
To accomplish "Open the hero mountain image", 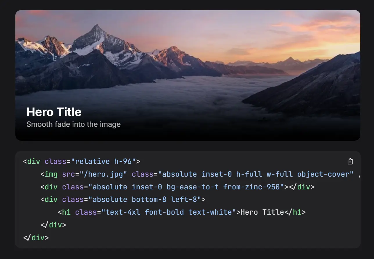I will 188,58.
